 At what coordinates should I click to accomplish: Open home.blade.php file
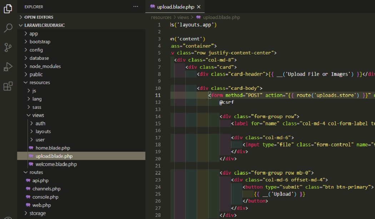[81, 148]
